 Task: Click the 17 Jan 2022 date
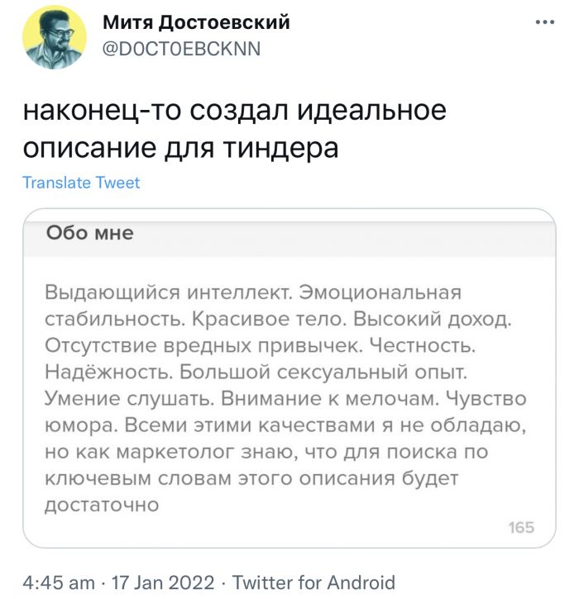(x=158, y=582)
